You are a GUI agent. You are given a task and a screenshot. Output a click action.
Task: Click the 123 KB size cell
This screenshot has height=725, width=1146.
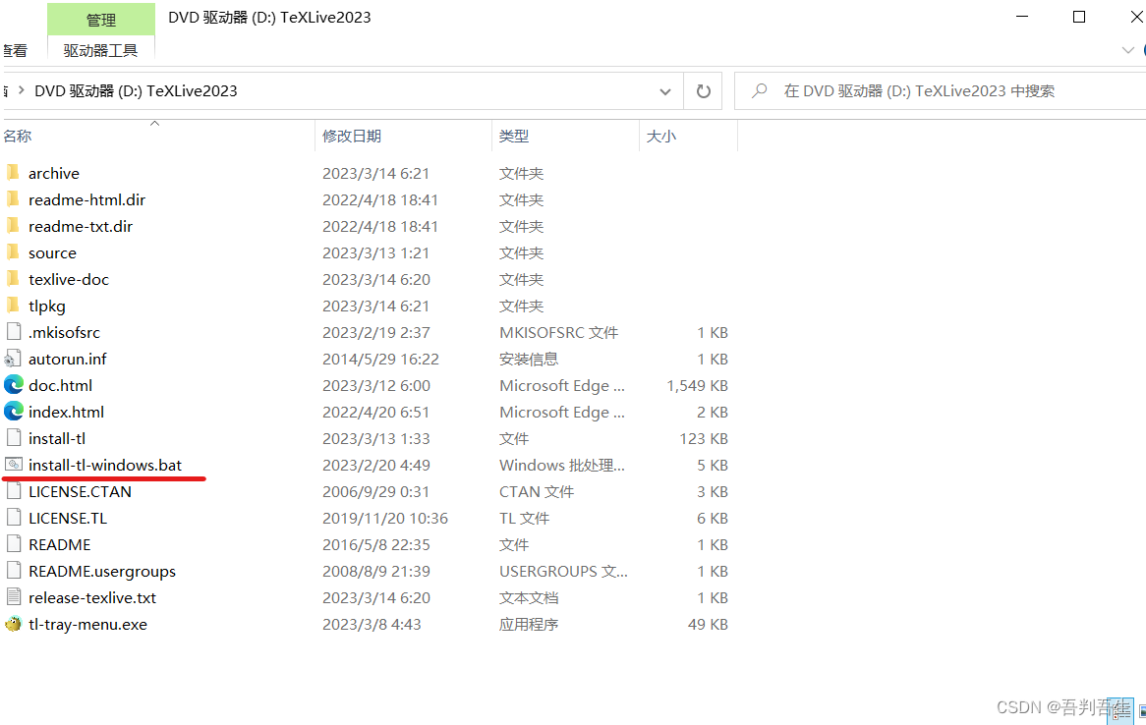click(x=704, y=438)
